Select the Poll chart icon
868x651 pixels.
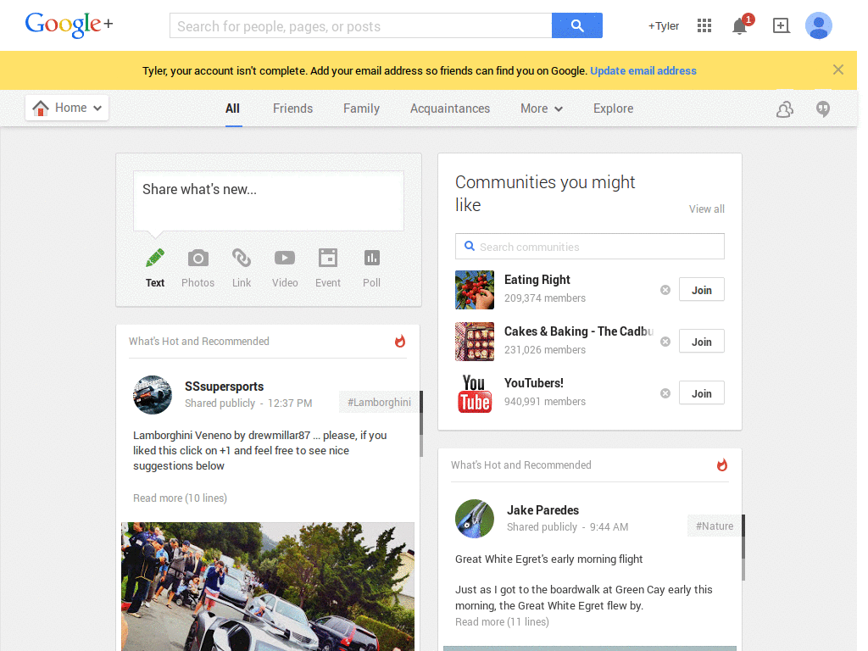click(x=371, y=258)
